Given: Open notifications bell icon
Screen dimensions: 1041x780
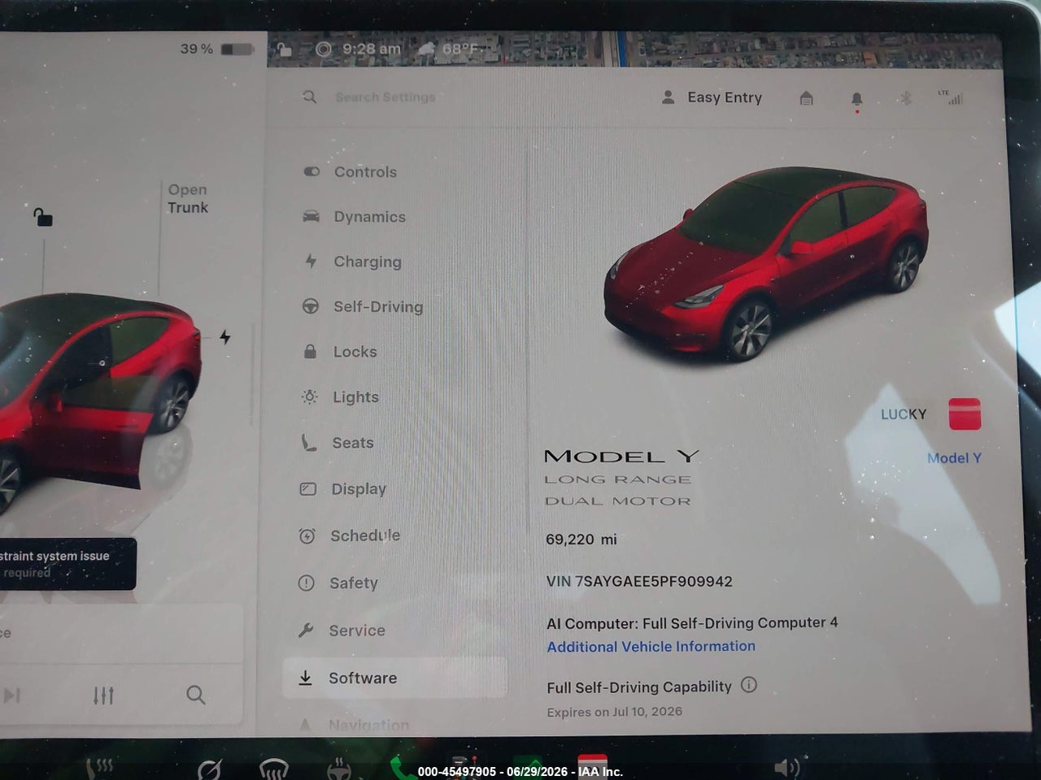Looking at the screenshot, I should [856, 99].
